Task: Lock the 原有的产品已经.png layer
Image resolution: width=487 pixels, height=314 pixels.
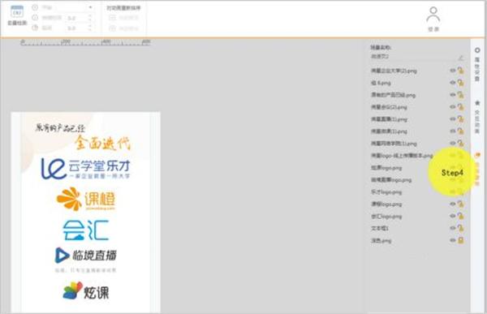Action: pos(460,95)
